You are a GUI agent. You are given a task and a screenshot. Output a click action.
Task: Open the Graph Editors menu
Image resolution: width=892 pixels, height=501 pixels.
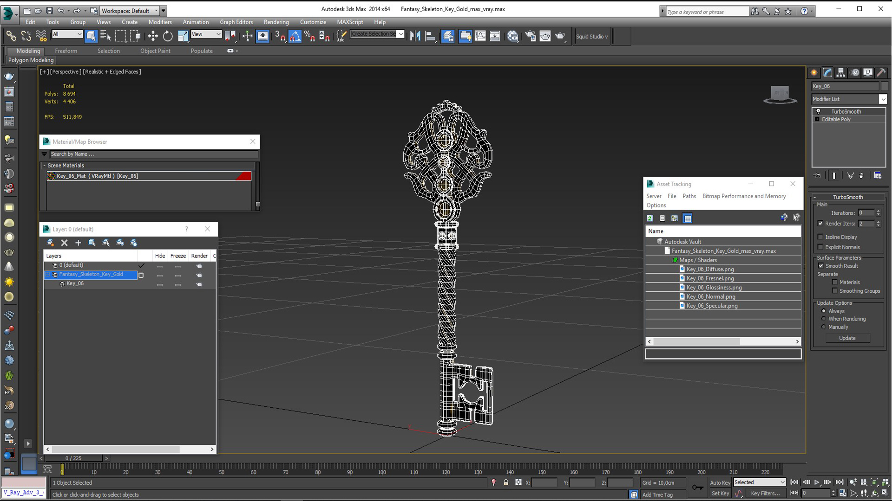click(x=236, y=22)
